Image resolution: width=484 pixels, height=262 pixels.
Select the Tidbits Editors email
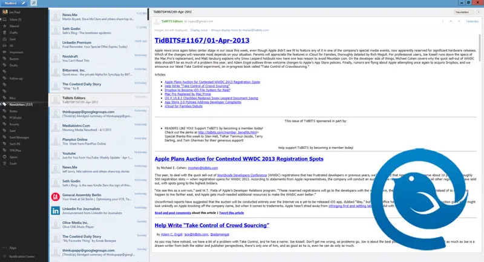pos(99,100)
